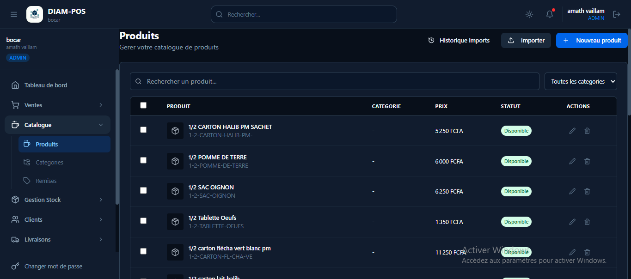Click the Nouveau produit button

(x=591, y=40)
